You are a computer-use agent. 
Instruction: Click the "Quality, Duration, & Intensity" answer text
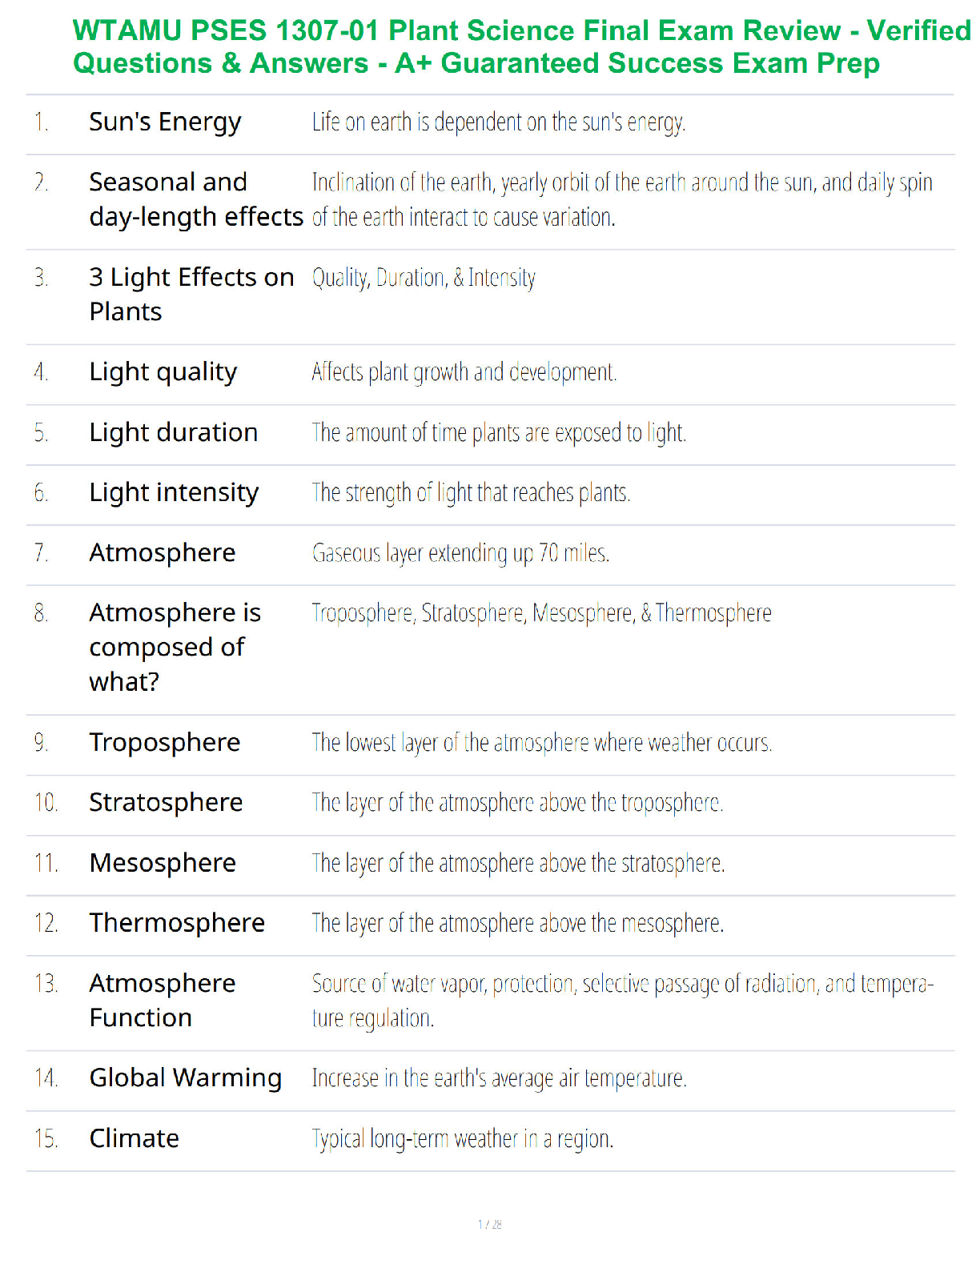(424, 279)
